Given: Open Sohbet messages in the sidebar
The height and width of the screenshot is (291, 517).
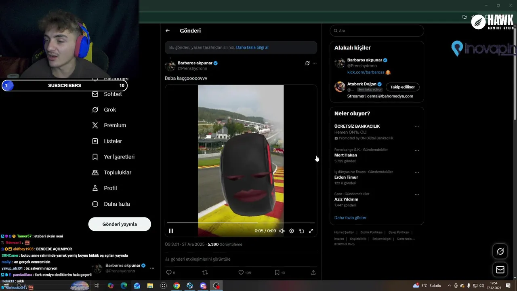Looking at the screenshot, I should pyautogui.click(x=107, y=94).
